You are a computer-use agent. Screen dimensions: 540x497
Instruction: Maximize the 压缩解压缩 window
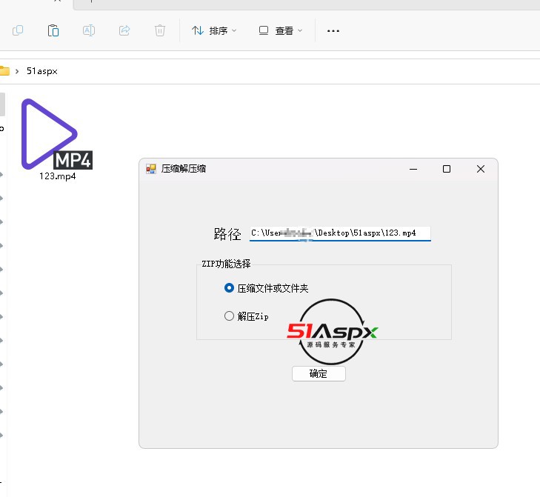coord(447,169)
